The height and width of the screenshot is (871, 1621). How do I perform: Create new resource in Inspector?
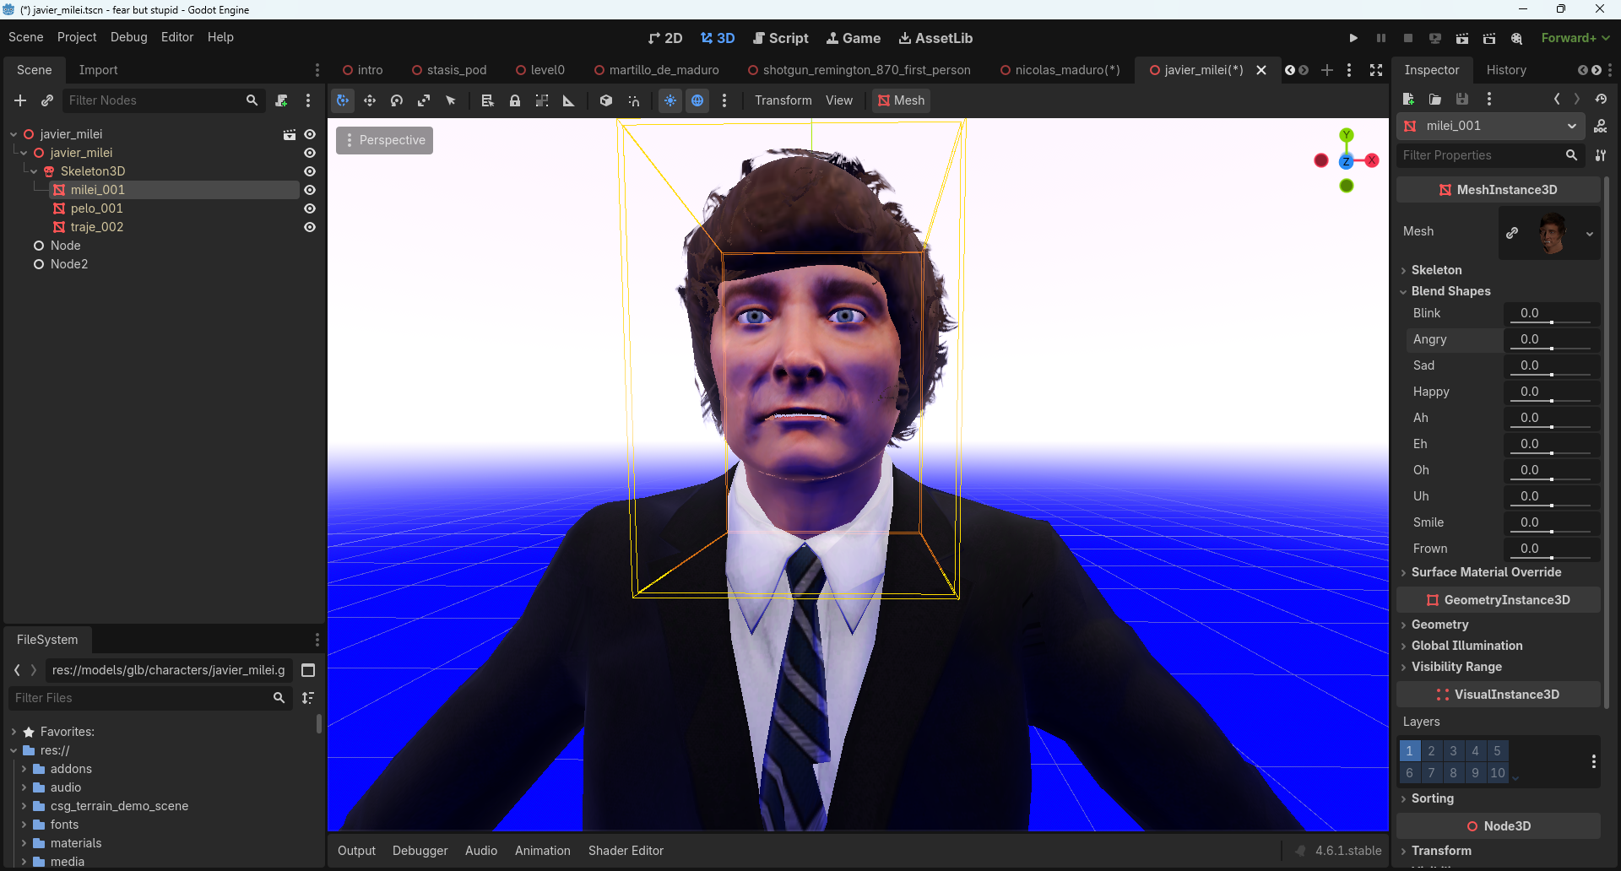1408,99
